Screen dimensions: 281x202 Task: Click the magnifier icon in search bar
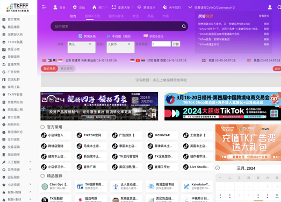(x=184, y=26)
